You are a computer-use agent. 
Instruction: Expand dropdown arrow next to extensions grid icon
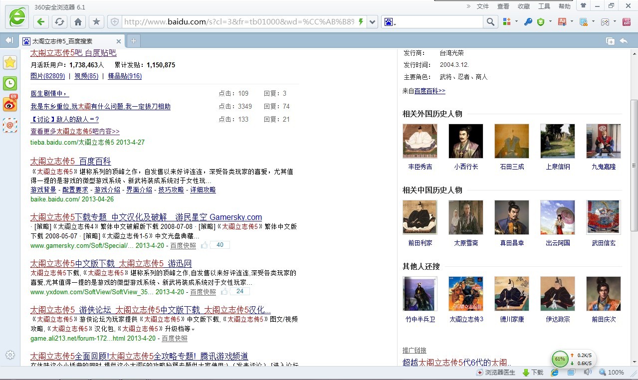516,22
